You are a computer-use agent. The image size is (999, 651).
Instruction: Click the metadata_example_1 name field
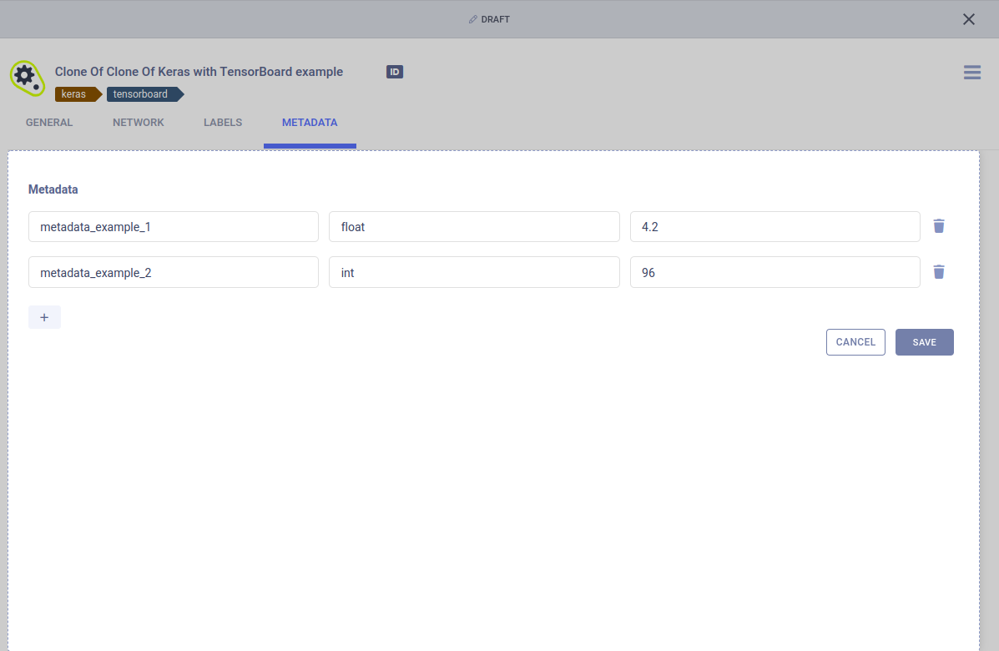coord(173,226)
